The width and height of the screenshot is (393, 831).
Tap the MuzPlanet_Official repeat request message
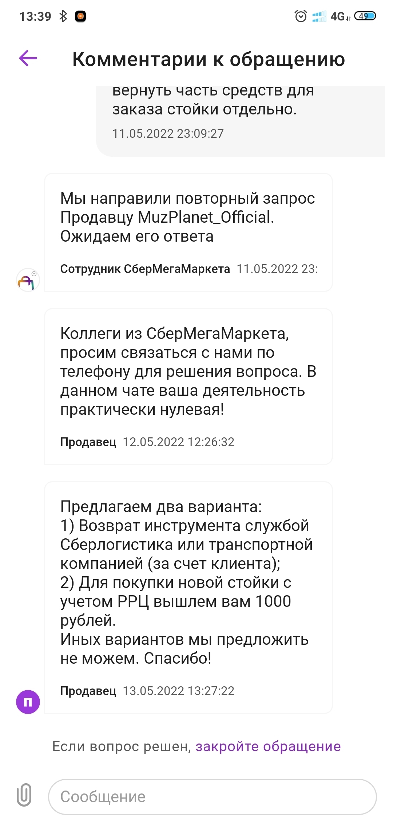coord(188,217)
